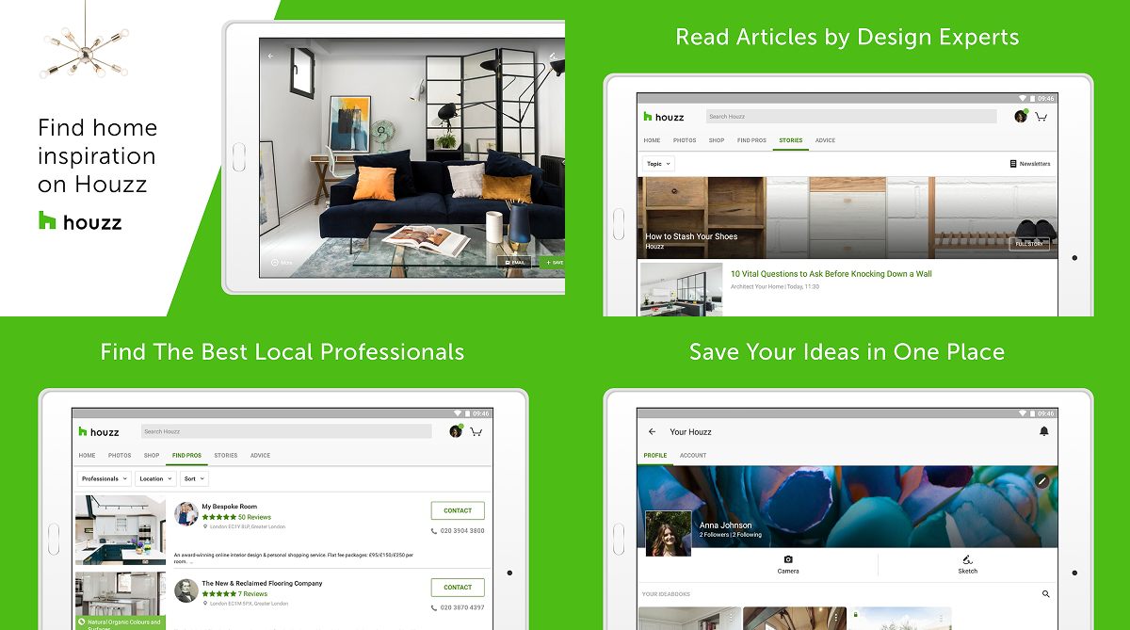Save the living room photo
The height and width of the screenshot is (630, 1130).
(552, 263)
